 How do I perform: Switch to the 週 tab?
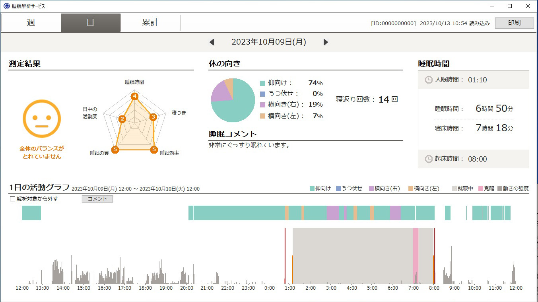click(x=31, y=23)
